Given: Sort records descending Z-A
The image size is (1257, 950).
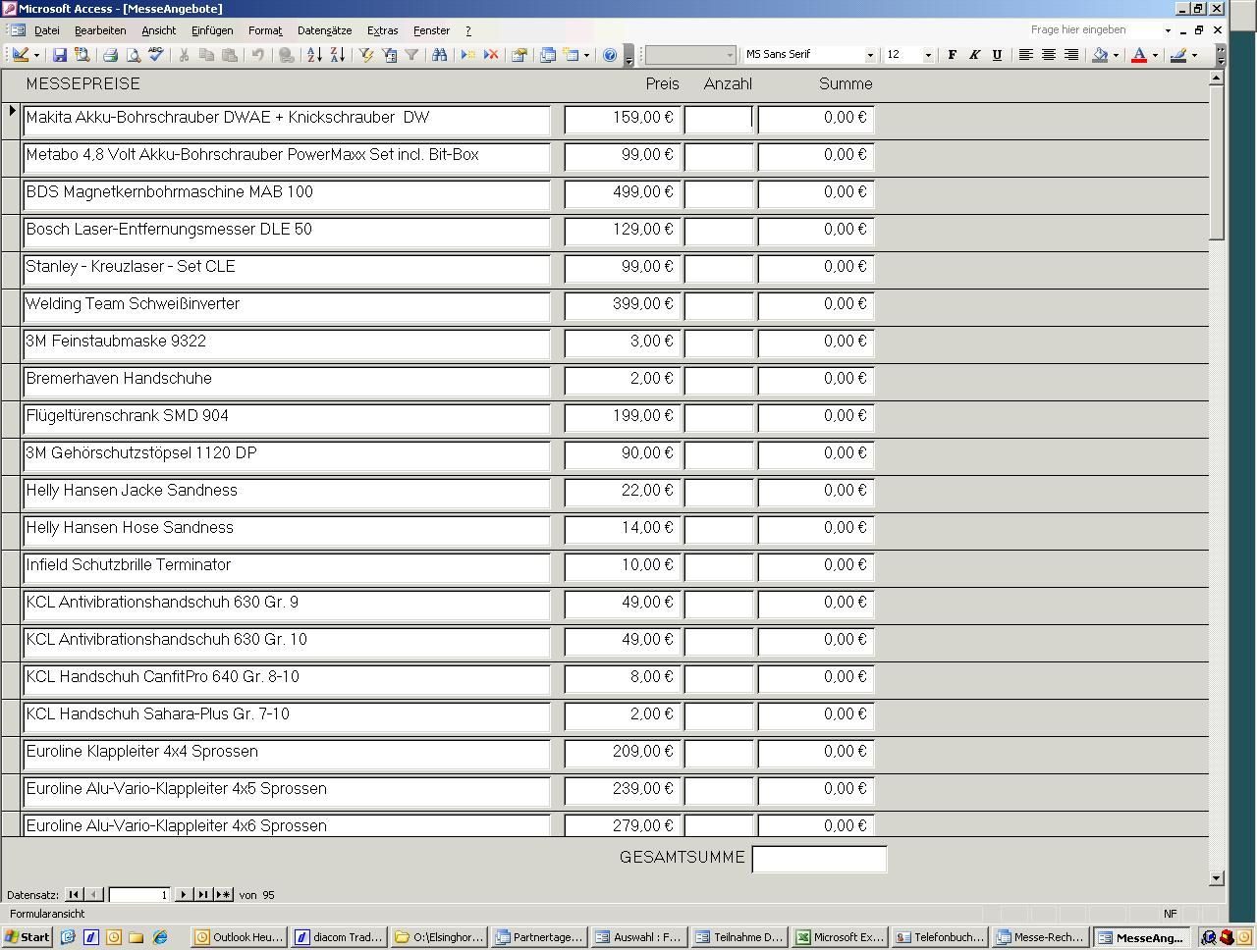Looking at the screenshot, I should 337,55.
